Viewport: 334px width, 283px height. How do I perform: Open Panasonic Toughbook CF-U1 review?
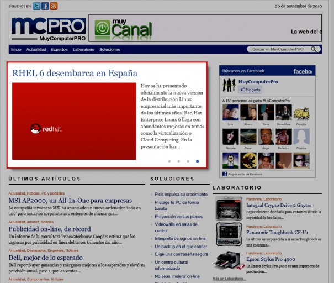click(x=277, y=233)
